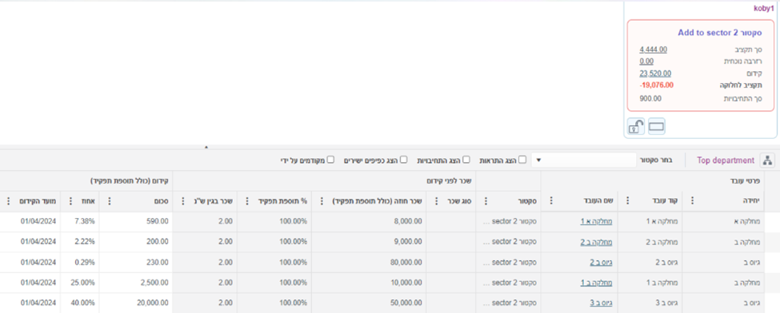Collapse the top panel using small arrow

tap(206, 147)
